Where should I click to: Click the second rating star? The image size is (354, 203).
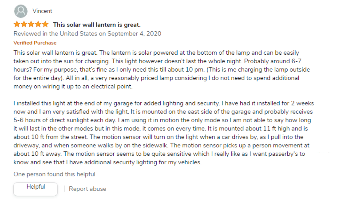click(24, 24)
